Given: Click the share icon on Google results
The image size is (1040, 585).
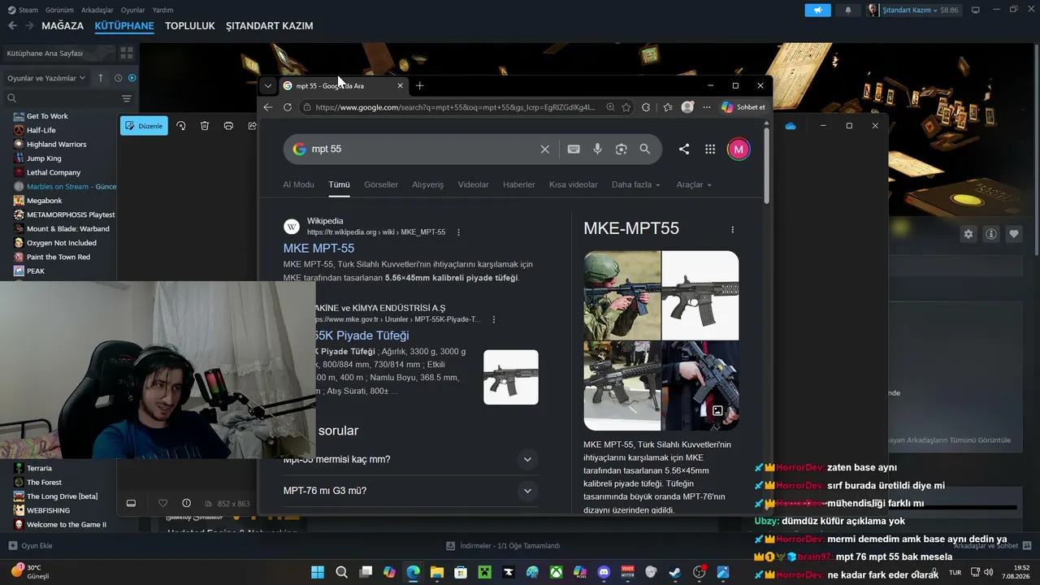Looking at the screenshot, I should 684,149.
